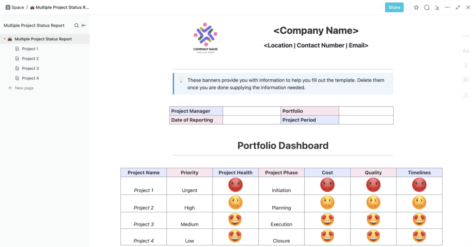Click Project 1's Project Health angry emoji
This screenshot has width=476, height=247.
(x=235, y=185)
